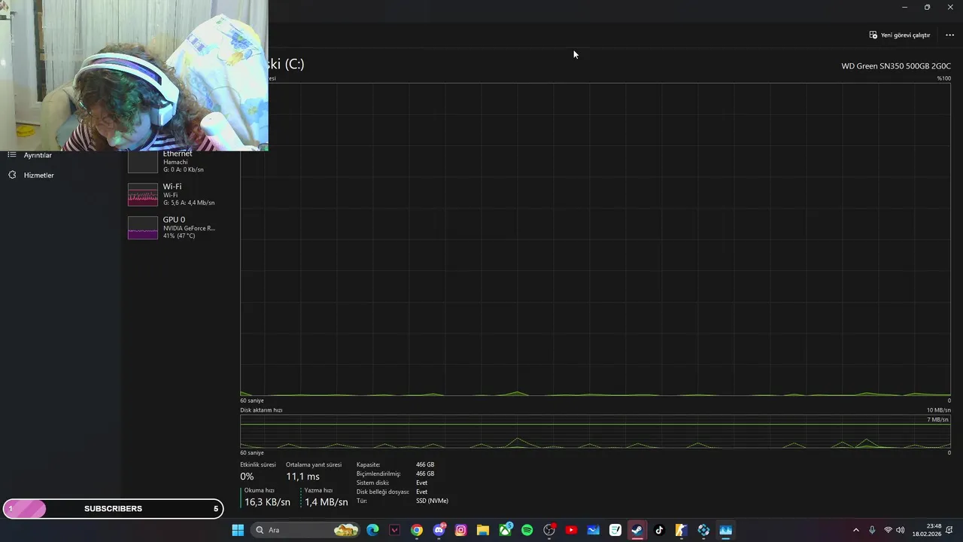The height and width of the screenshot is (542, 963).
Task: Open Google Chrome from the taskbar
Action: [x=417, y=530]
